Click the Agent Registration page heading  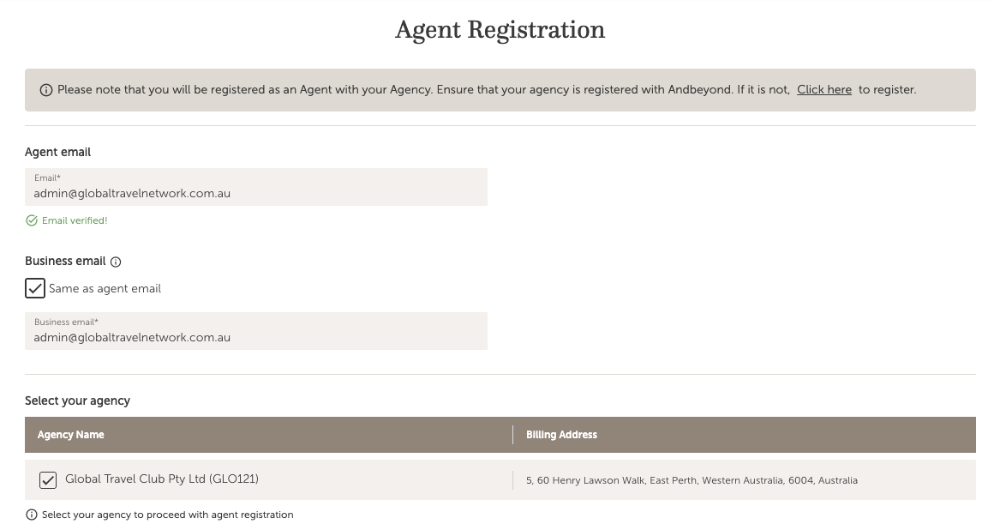click(x=500, y=30)
